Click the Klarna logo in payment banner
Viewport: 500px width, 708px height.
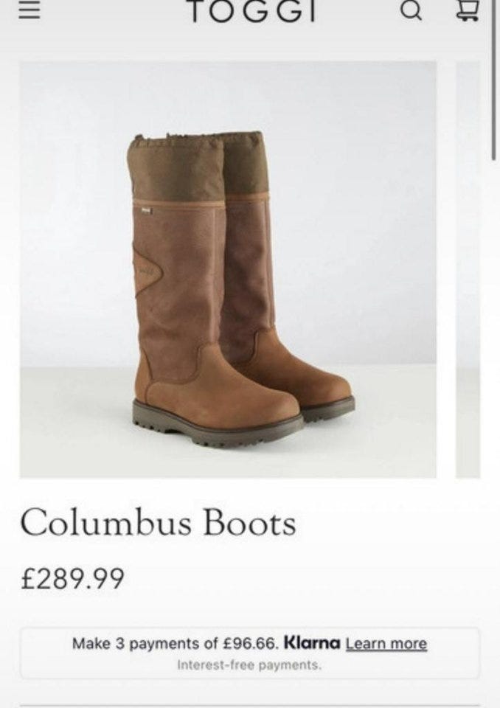(x=312, y=642)
